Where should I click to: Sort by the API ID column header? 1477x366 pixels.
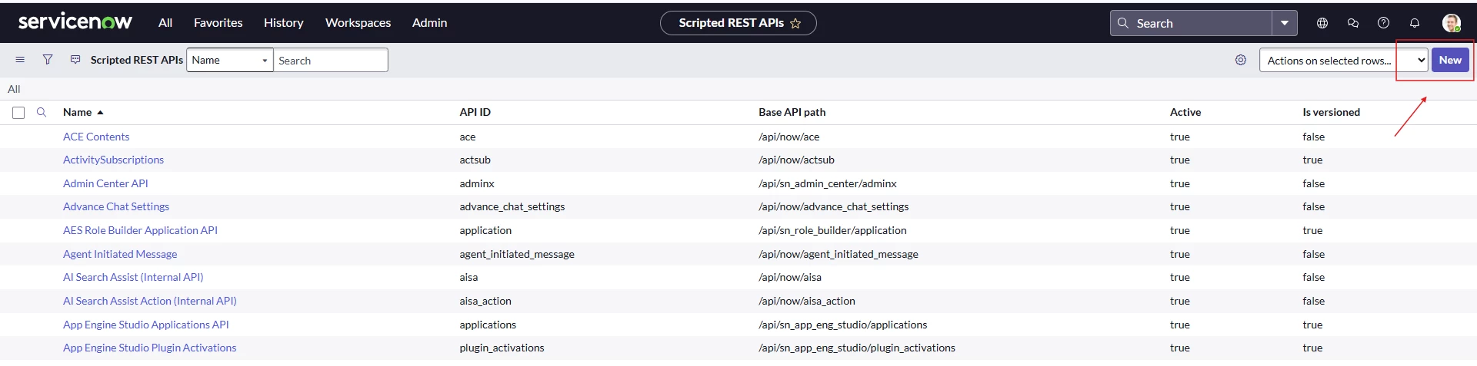475,112
